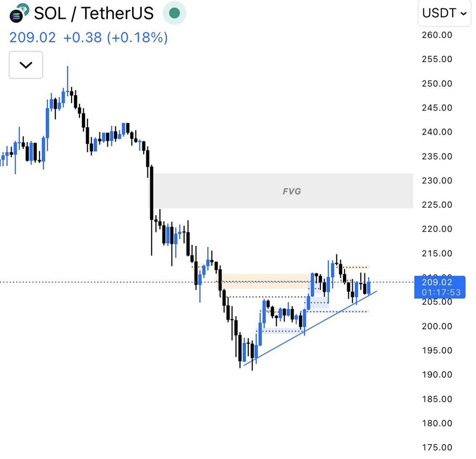Click the green market status indicator
The height and width of the screenshot is (459, 476).
click(174, 13)
